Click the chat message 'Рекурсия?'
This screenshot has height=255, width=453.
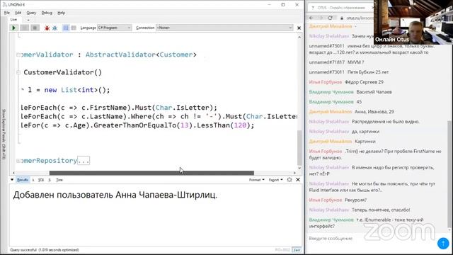point(356,200)
